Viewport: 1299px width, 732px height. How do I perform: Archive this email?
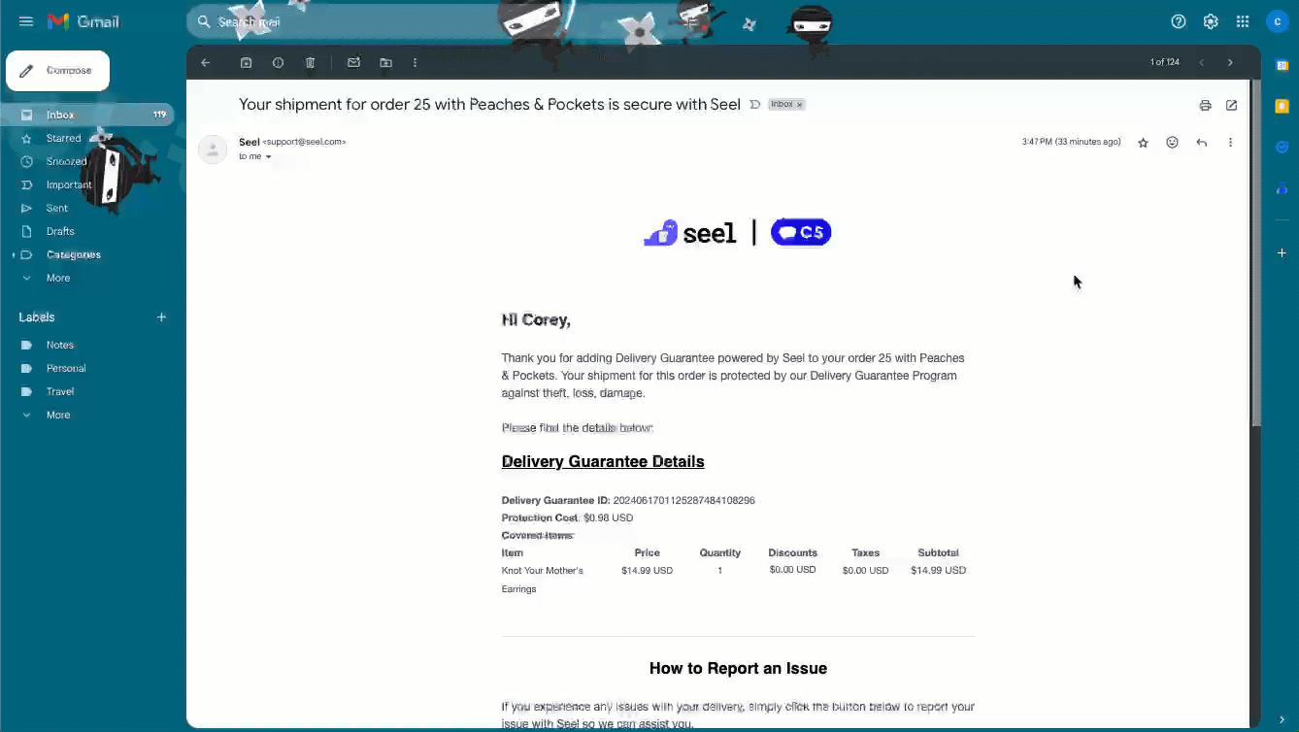[247, 62]
